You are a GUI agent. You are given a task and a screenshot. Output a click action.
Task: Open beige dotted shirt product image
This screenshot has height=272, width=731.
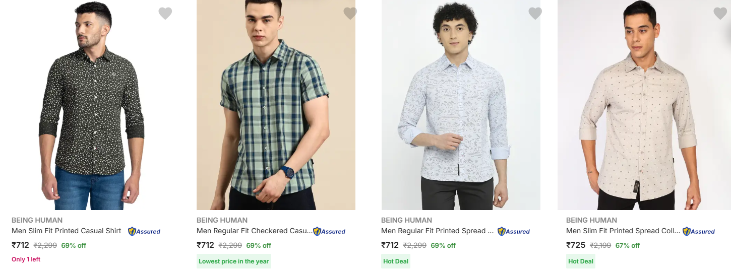point(644,106)
